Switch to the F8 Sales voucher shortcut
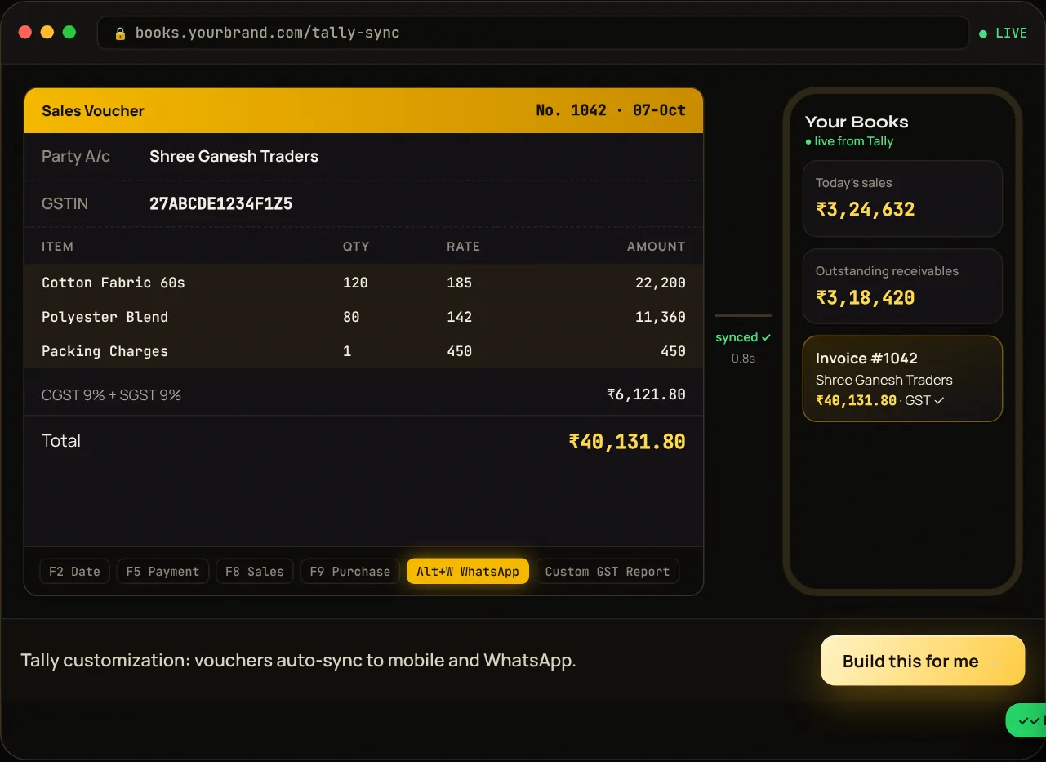1046x762 pixels. pyautogui.click(x=254, y=572)
